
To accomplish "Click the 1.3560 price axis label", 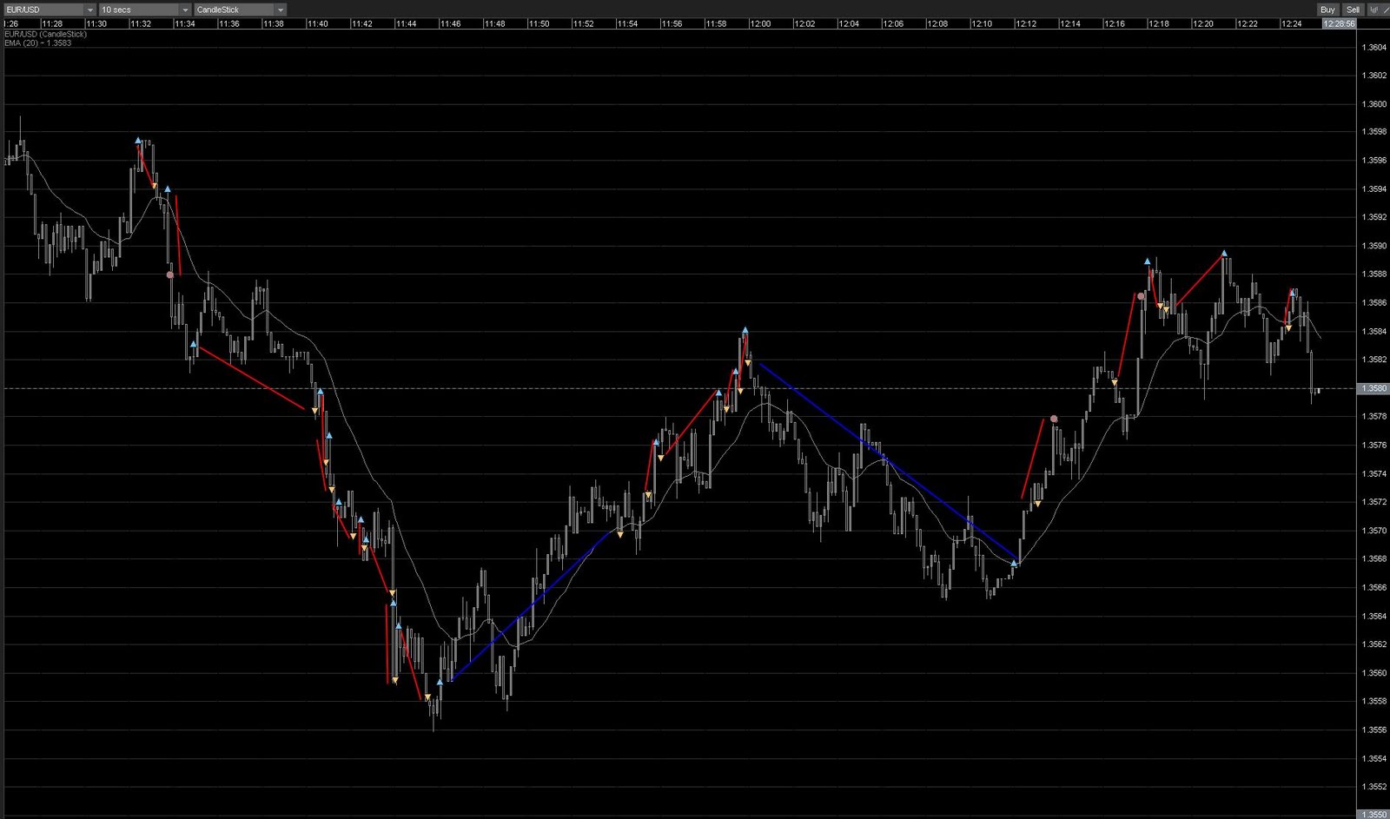I will pyautogui.click(x=1374, y=672).
